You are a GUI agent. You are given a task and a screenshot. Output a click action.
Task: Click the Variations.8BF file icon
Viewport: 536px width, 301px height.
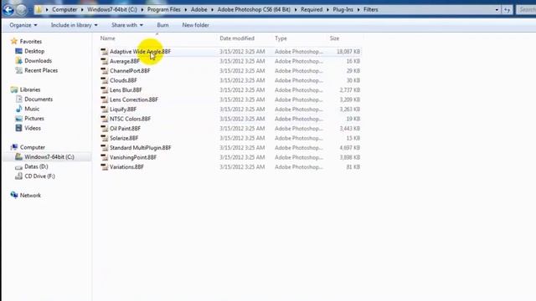pyautogui.click(x=104, y=167)
